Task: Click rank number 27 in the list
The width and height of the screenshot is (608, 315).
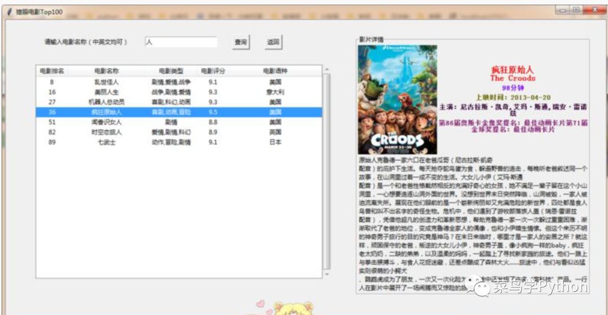Action: point(52,102)
